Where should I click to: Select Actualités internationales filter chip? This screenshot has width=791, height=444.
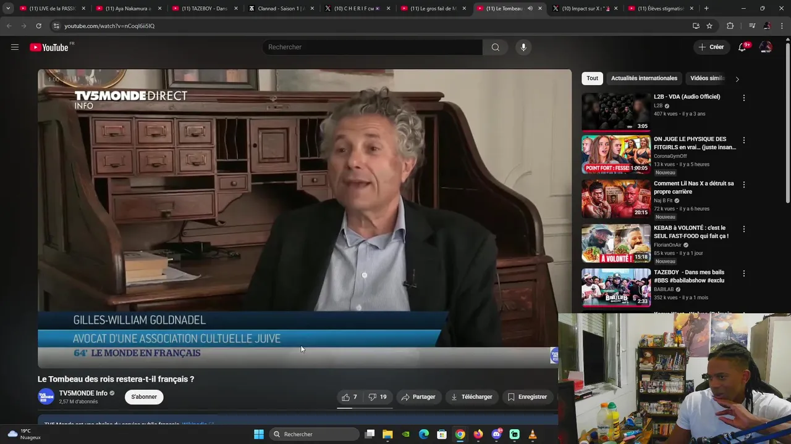point(644,78)
